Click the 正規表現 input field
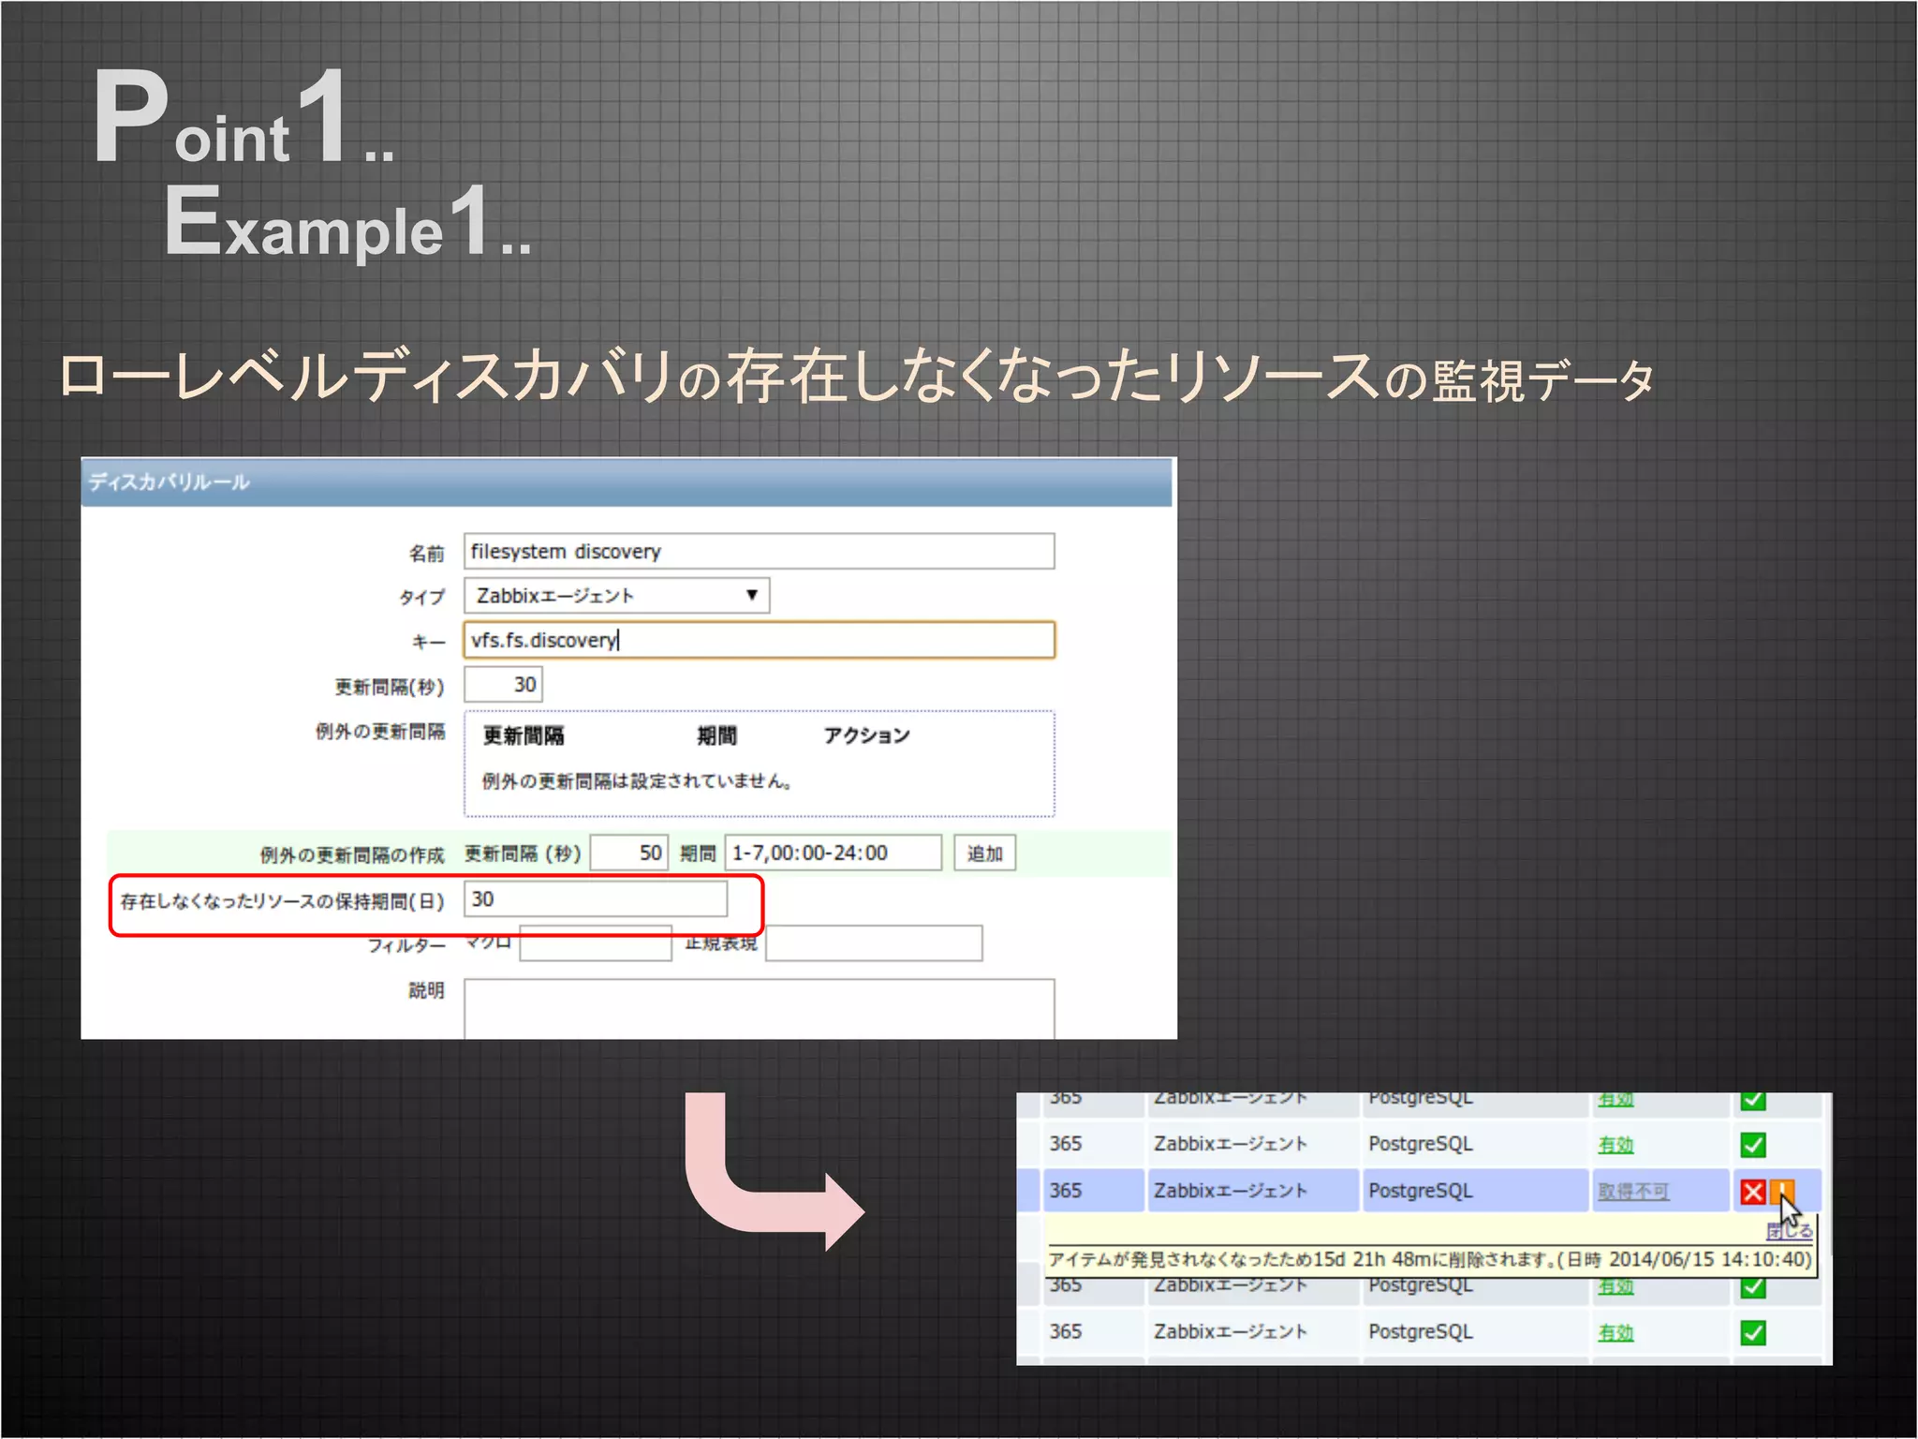This screenshot has width=1918, height=1439. click(874, 943)
